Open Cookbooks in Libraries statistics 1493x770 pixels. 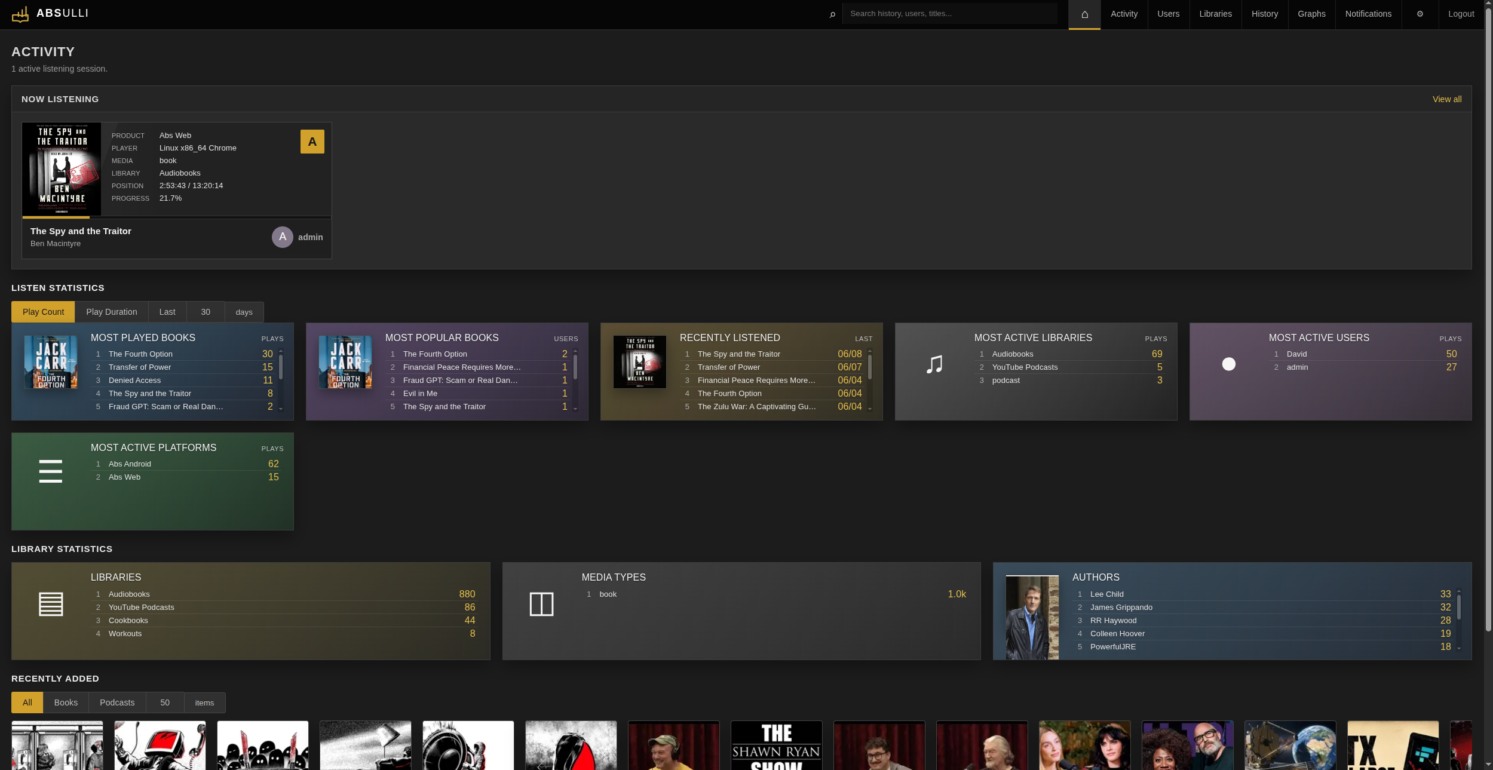coord(128,621)
